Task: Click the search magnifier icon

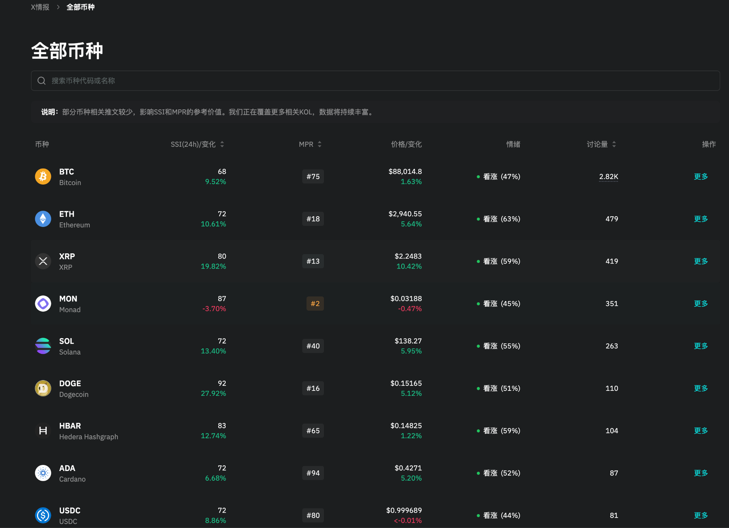Action: pyautogui.click(x=42, y=81)
